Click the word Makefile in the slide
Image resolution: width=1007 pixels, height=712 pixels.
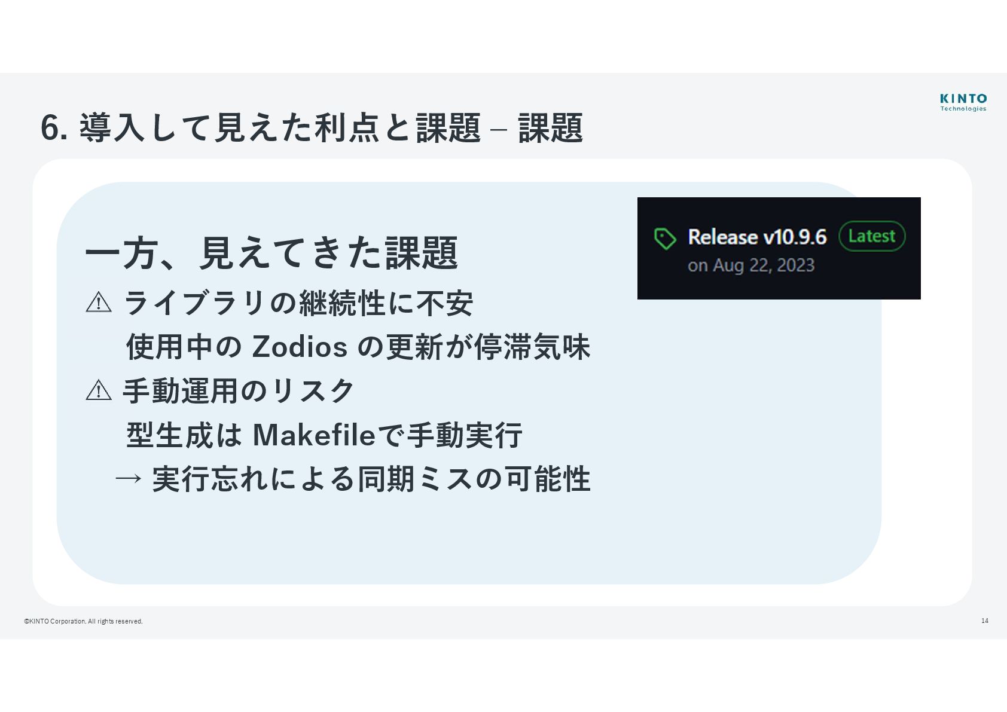[x=314, y=435]
